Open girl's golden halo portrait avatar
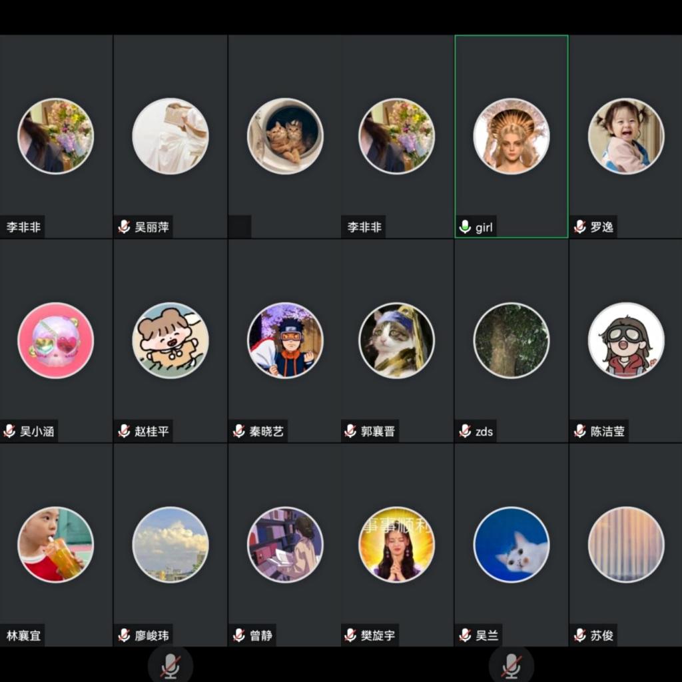The width and height of the screenshot is (682, 682). (x=511, y=136)
